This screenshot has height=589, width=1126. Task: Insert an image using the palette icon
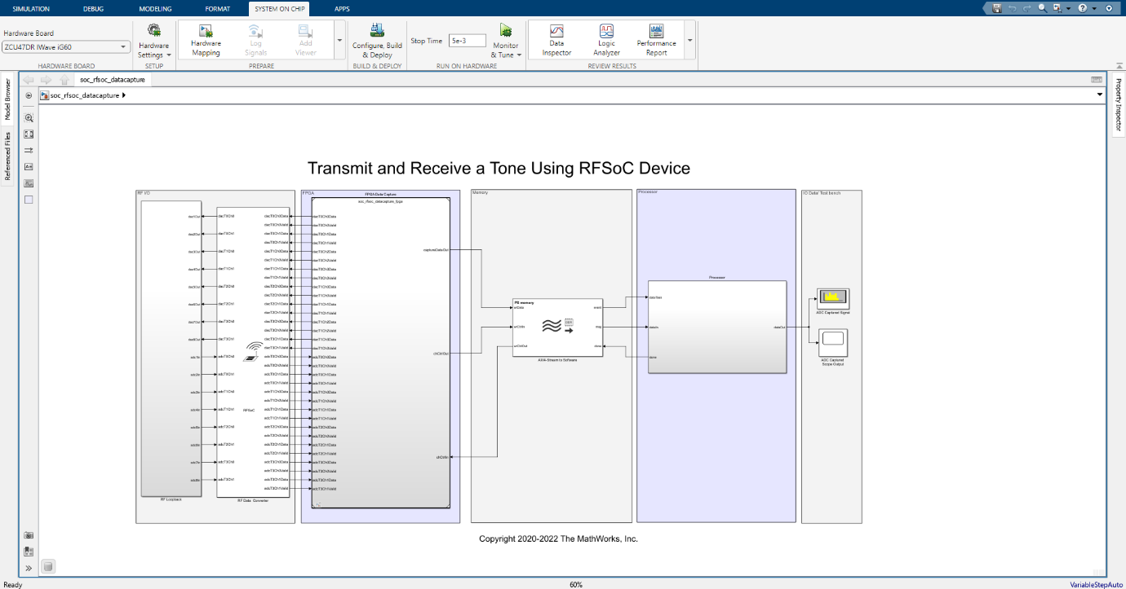point(29,183)
